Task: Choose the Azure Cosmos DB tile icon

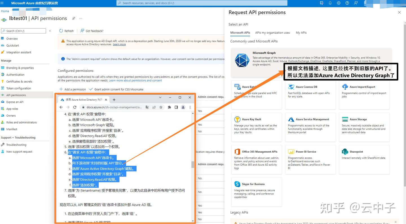Action: point(291,87)
